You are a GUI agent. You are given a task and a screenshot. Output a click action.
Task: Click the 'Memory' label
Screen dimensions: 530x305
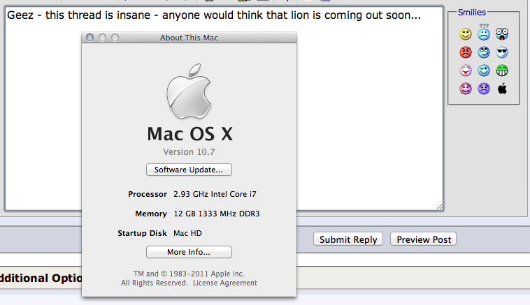coord(151,214)
